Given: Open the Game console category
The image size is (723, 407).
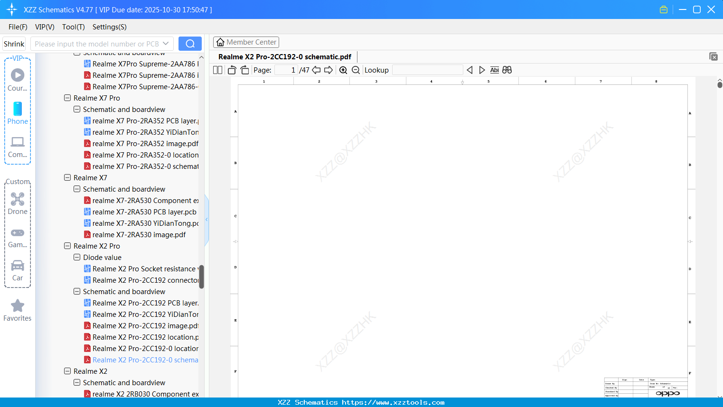Looking at the screenshot, I should tap(18, 237).
